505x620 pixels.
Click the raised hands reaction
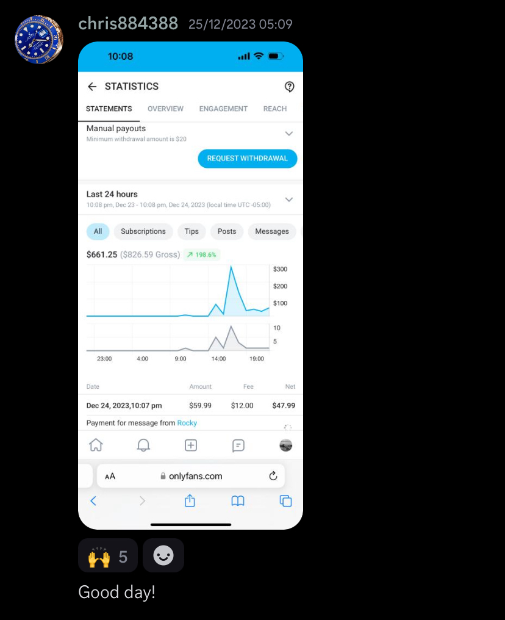pyautogui.click(x=108, y=555)
